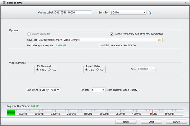Click the Cancel button
190x126 pixels.
[x=177, y=122]
